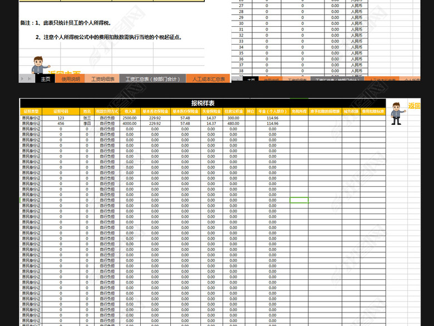Click the green-outlined selected cell

[299, 200]
